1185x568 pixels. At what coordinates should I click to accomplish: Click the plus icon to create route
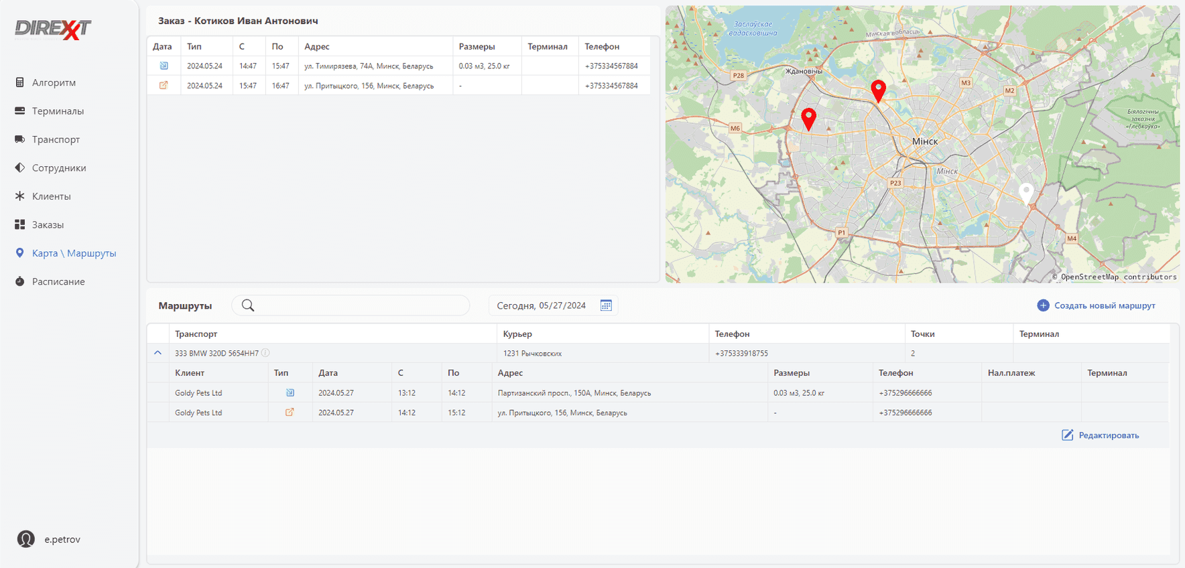coord(1043,305)
